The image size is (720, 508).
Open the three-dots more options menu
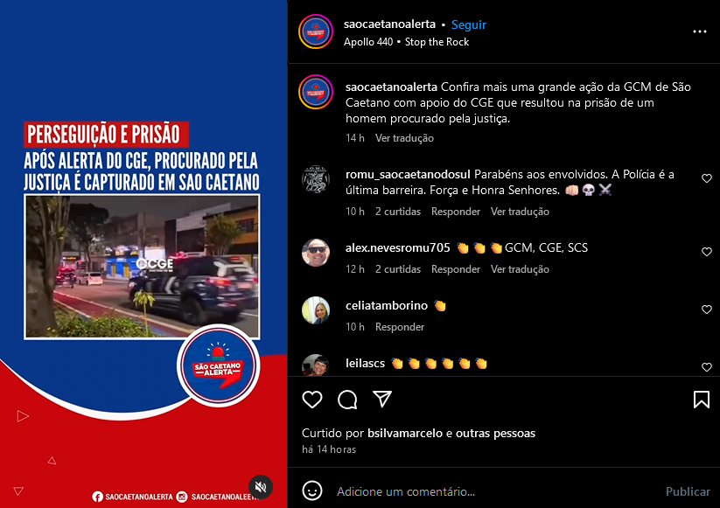pyautogui.click(x=699, y=31)
